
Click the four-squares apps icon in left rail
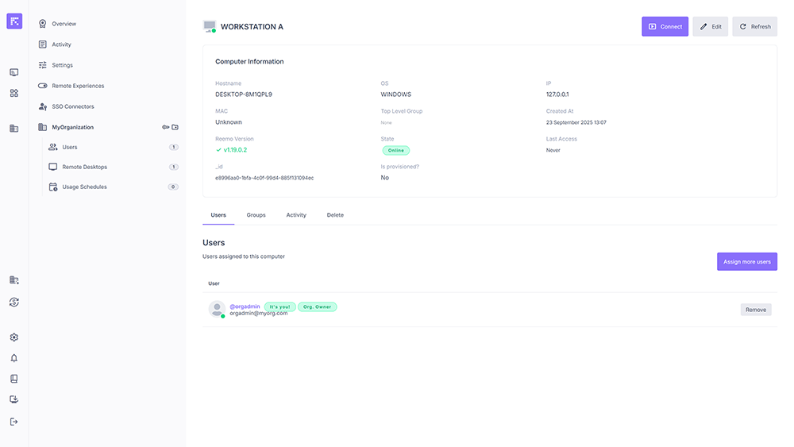click(14, 93)
